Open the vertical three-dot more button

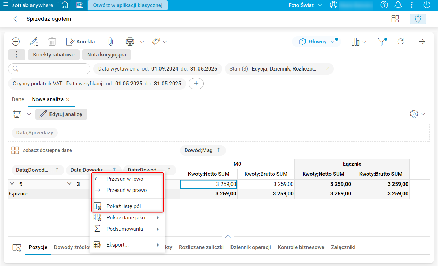17,55
